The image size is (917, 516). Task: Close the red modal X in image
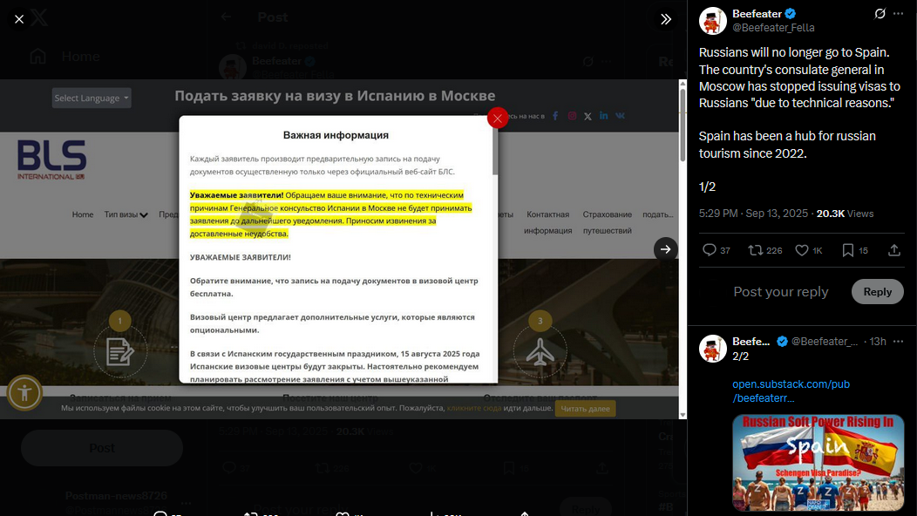(x=498, y=119)
